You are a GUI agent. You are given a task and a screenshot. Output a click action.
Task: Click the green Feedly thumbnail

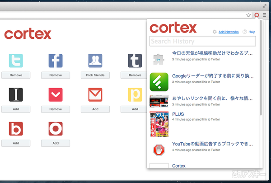pyautogui.click(x=159, y=82)
